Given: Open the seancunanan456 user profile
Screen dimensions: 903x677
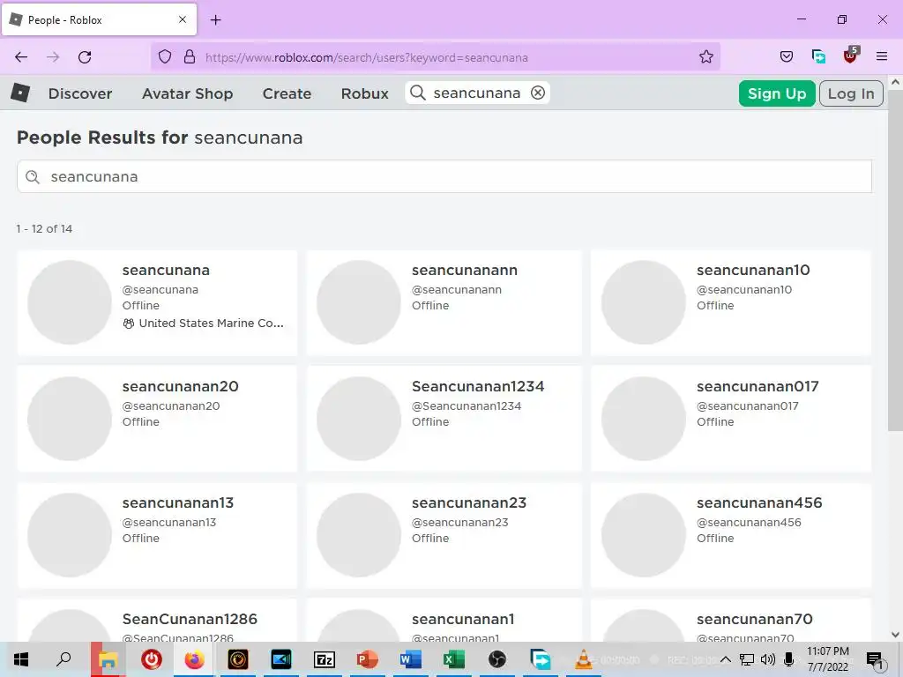Looking at the screenshot, I should [759, 502].
